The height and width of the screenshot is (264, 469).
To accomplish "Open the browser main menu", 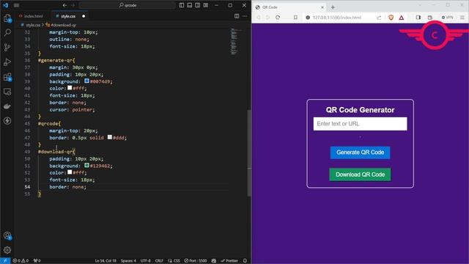I will tap(462, 18).
